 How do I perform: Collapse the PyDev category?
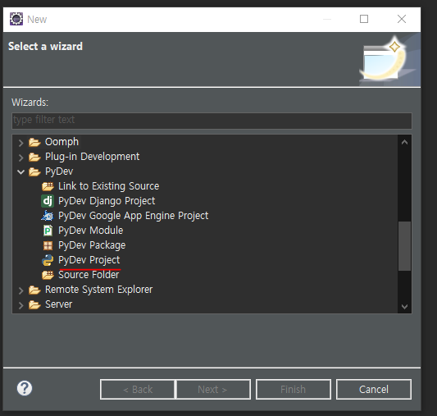[20, 171]
